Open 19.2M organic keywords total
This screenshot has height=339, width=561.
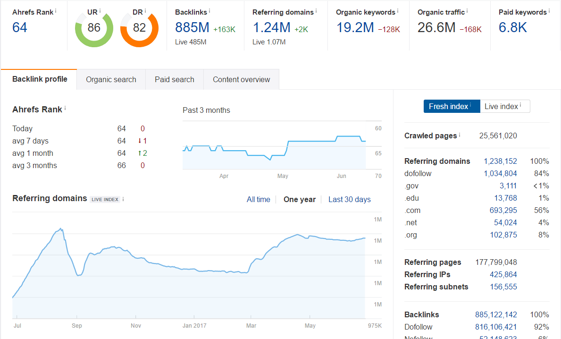[x=355, y=27]
